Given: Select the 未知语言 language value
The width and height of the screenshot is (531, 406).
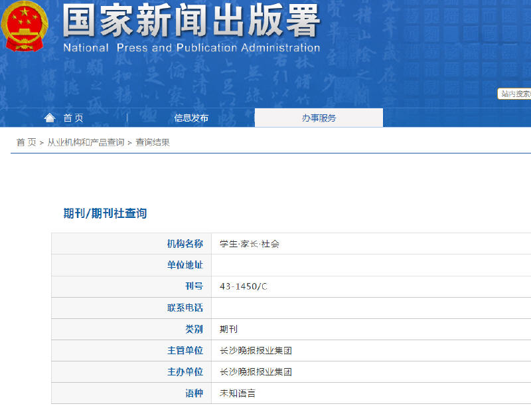Looking at the screenshot, I should coord(238,393).
